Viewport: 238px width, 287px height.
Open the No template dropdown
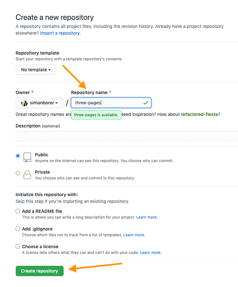tap(36, 70)
